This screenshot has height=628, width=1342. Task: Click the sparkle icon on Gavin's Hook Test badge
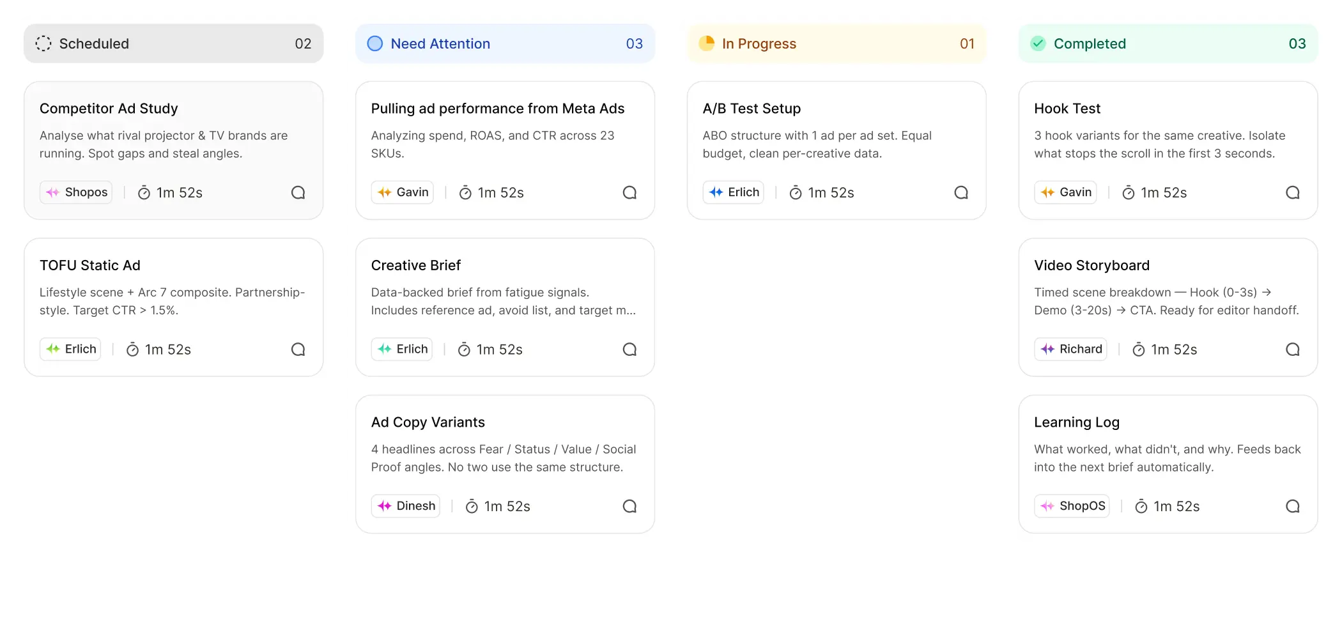[1047, 192]
